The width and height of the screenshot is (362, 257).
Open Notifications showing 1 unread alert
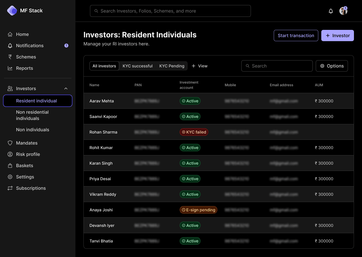(x=29, y=45)
